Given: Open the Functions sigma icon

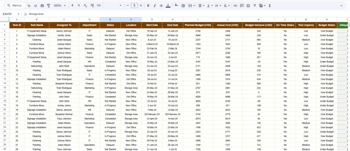Looking at the screenshot, I should click(270, 5).
